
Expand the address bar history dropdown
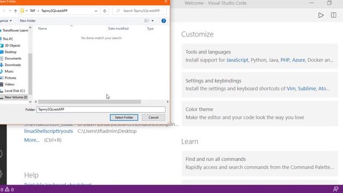click(96, 11)
